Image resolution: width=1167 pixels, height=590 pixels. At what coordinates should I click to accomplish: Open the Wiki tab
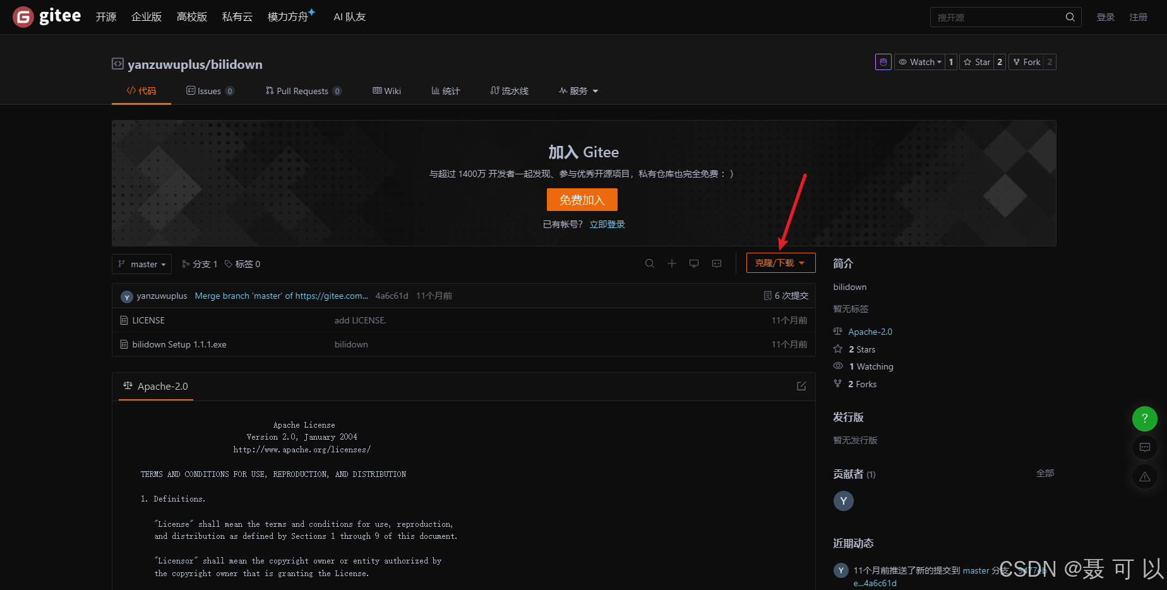click(387, 91)
